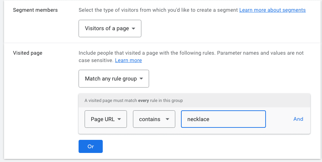
Task: Click the Segment members section label
Action: click(35, 10)
